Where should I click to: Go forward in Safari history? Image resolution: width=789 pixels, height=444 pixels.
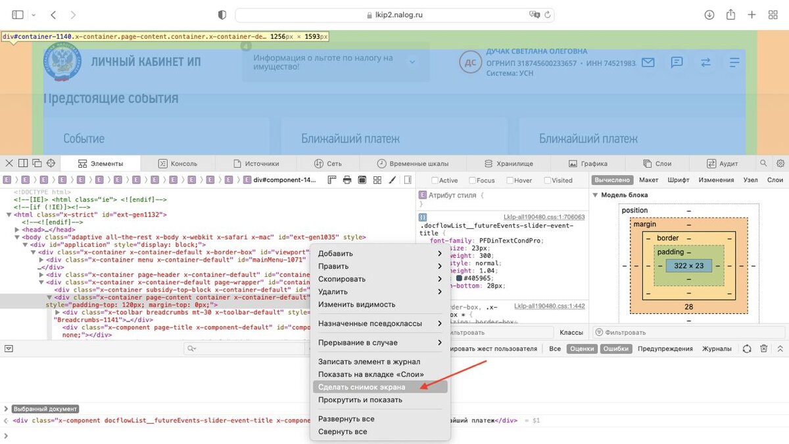point(72,14)
